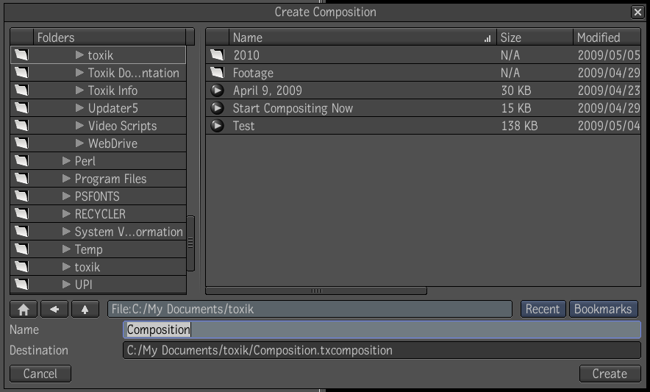Click the Name input field
The width and height of the screenshot is (650, 392).
(x=382, y=329)
